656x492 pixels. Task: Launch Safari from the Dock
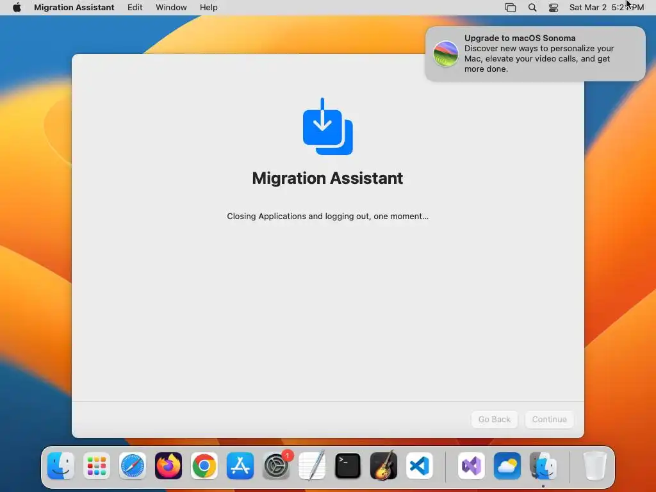point(133,466)
